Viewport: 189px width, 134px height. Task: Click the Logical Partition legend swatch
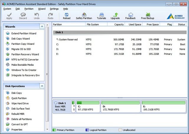pos(87,130)
